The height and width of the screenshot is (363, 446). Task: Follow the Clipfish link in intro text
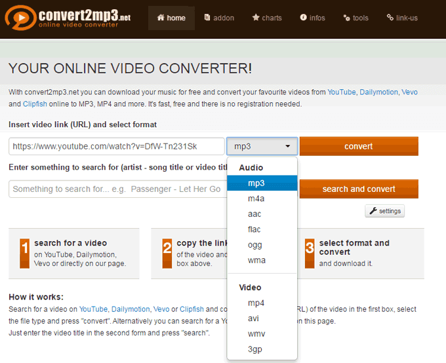pos(35,104)
